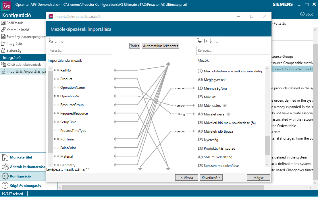Cancel the wizard with Mégse

(x=258, y=178)
